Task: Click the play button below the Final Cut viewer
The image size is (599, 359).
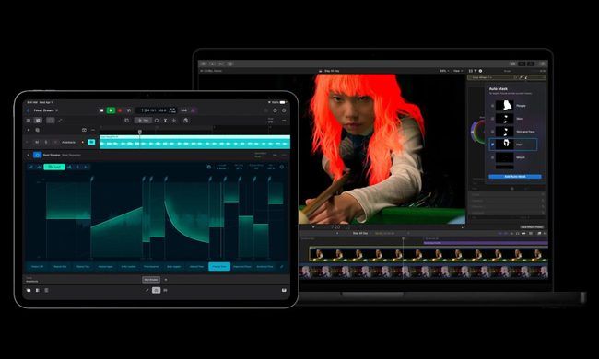Action: point(313,227)
